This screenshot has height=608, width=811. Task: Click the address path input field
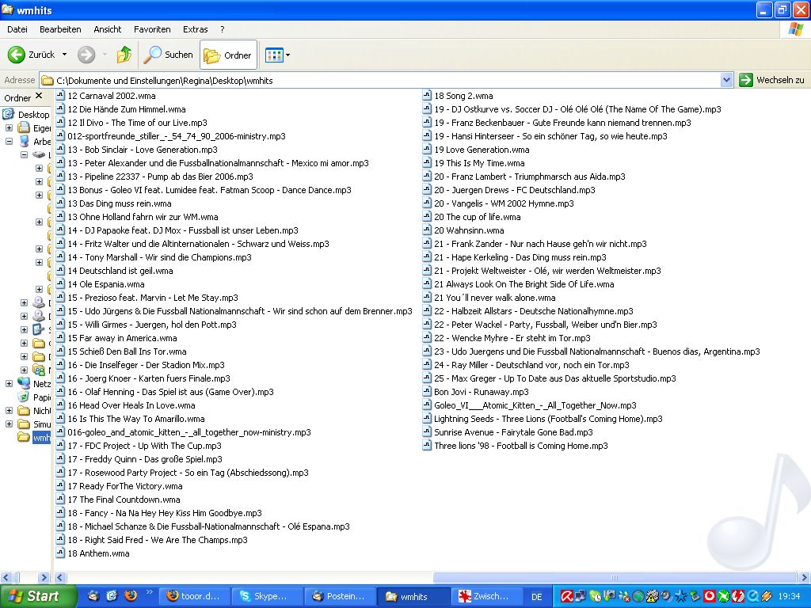[380, 80]
